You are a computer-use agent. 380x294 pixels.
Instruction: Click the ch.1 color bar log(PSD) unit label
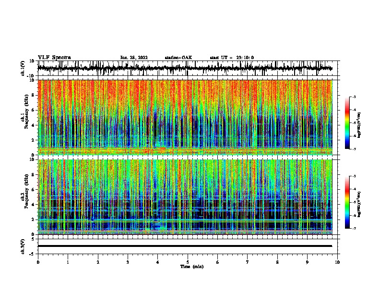(x=359, y=125)
